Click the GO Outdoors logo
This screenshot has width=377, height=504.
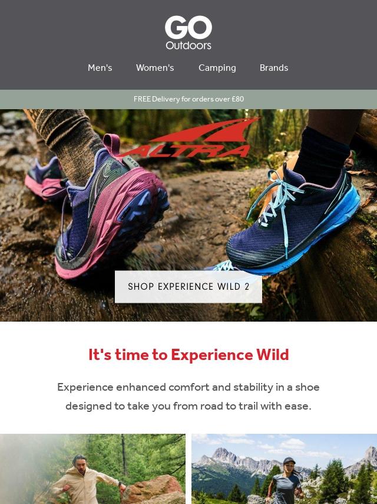pyautogui.click(x=188, y=32)
